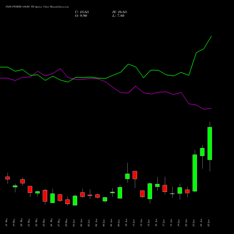The height and width of the screenshot is (234, 234).
Task: Select the open value O: 9.90
Action: pos(81,16)
